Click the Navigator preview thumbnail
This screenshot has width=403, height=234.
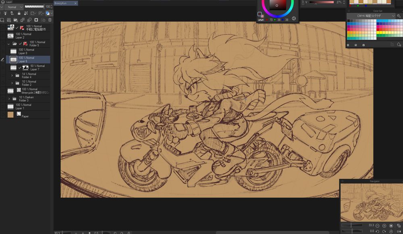pos(372,203)
